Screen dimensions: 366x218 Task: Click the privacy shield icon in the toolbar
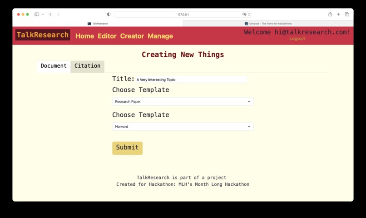(x=109, y=14)
